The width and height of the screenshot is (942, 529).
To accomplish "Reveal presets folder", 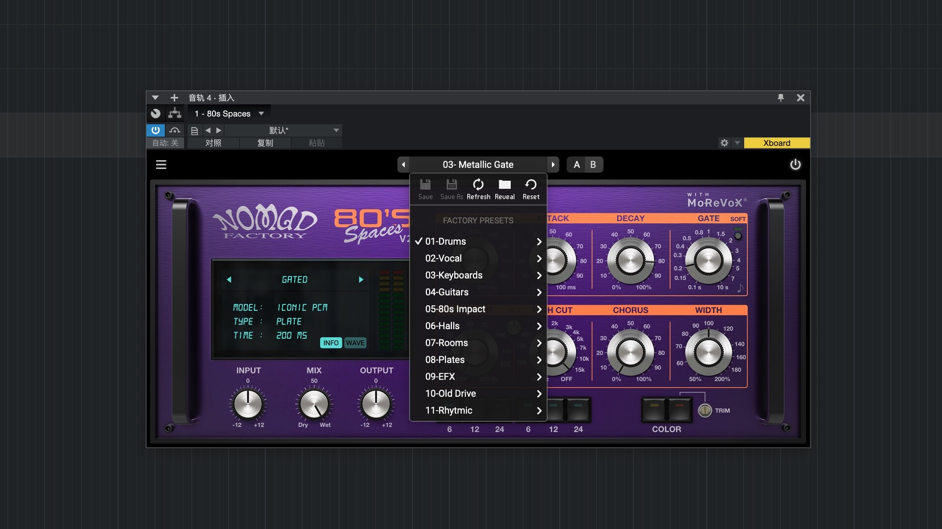I will click(x=504, y=189).
